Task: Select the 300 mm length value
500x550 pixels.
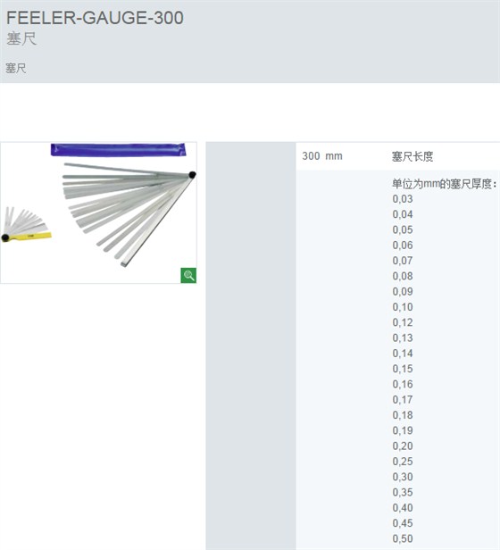Action: [x=322, y=156]
